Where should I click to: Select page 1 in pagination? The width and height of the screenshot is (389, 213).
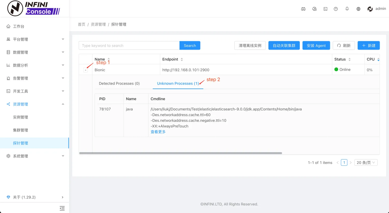point(344,162)
